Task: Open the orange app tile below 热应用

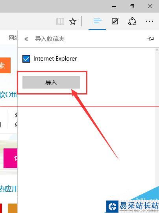Action: point(13,208)
